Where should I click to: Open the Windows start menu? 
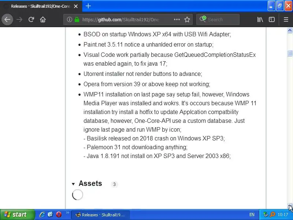pos(17,214)
